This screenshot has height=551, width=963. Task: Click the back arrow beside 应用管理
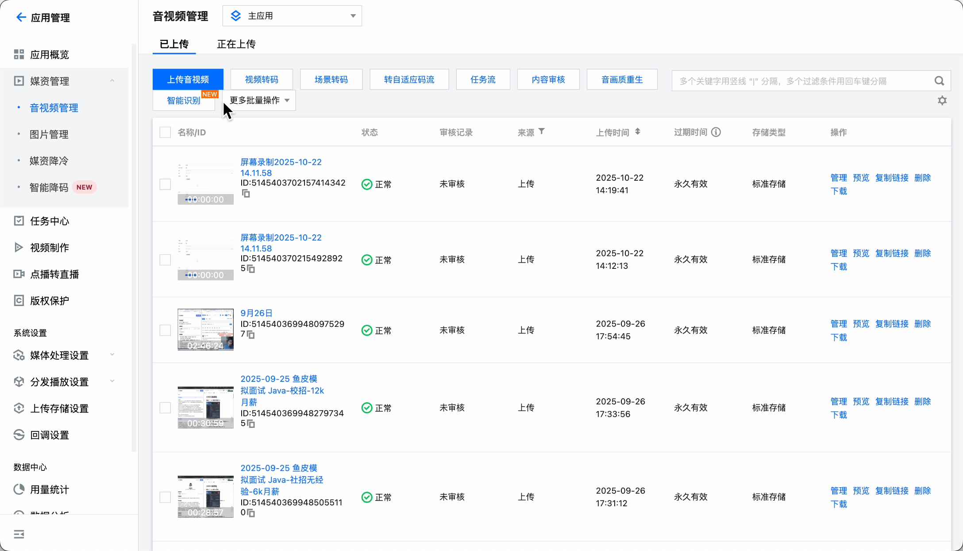(x=20, y=17)
